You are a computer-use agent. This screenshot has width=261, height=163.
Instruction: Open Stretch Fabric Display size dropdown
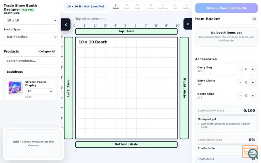[39, 91]
